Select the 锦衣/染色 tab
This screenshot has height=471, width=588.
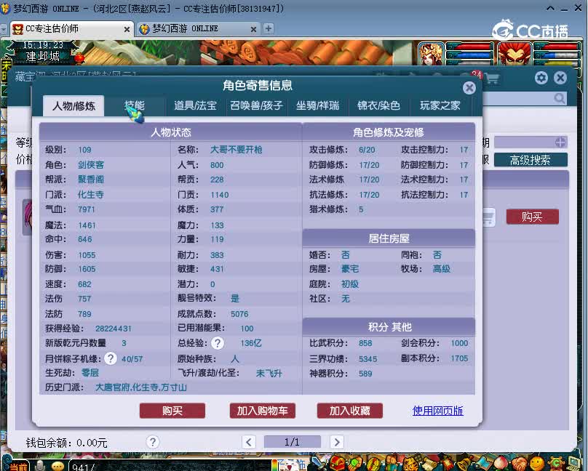pos(378,105)
